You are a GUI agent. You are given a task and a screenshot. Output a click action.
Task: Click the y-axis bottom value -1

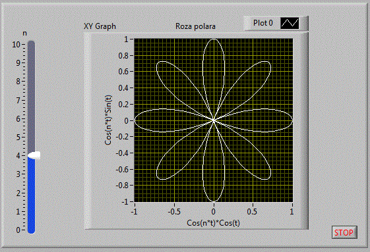point(125,201)
